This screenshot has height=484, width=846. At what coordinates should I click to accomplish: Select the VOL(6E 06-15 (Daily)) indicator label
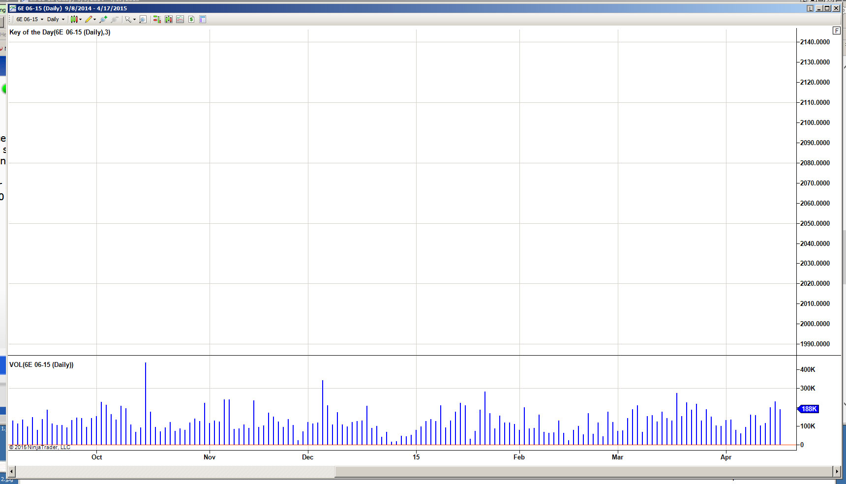coord(41,364)
